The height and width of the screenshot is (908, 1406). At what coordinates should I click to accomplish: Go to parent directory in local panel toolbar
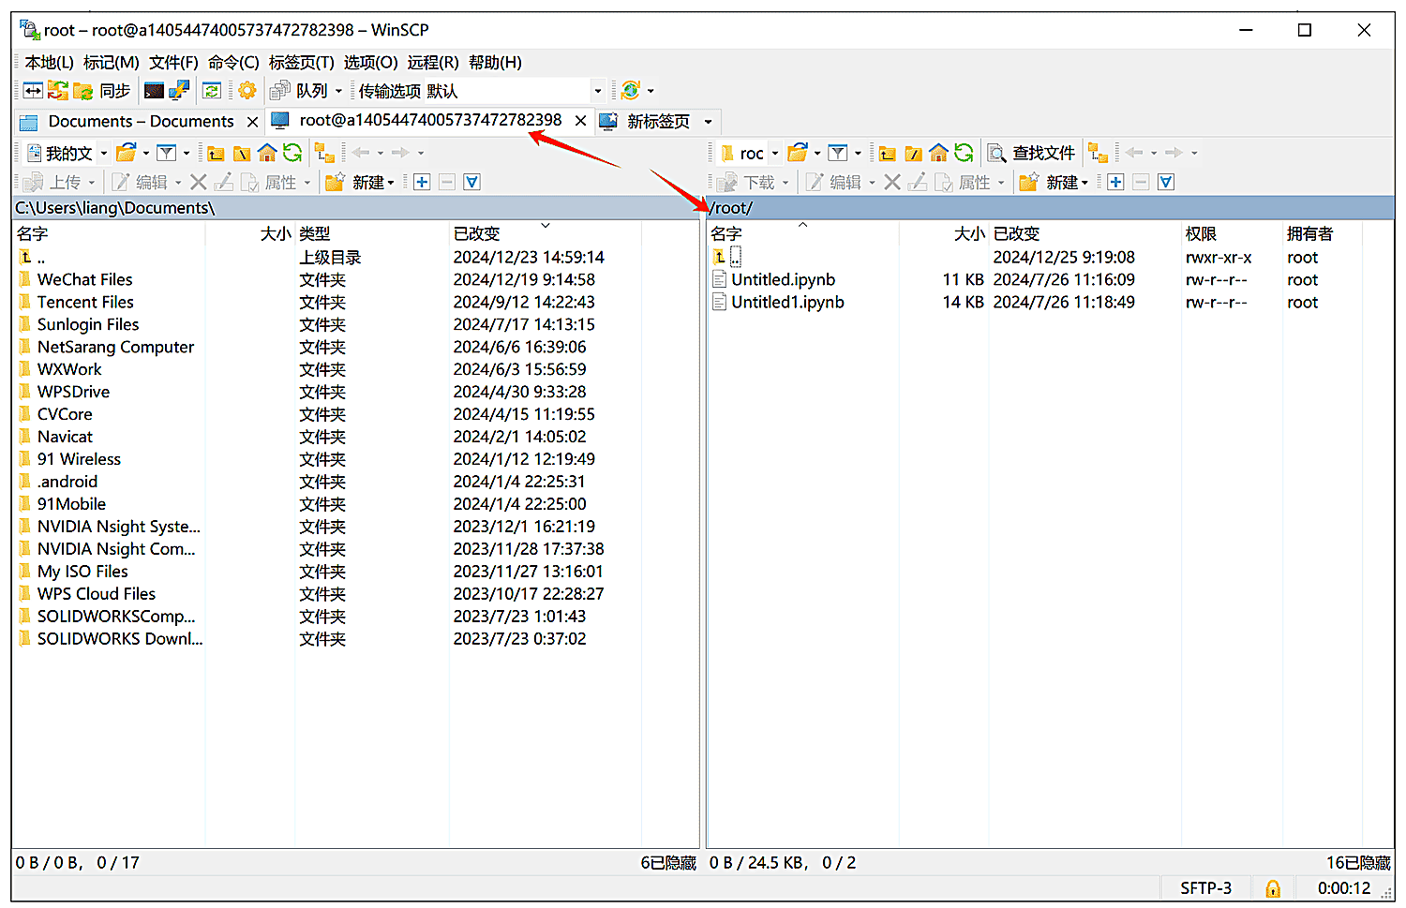(217, 153)
